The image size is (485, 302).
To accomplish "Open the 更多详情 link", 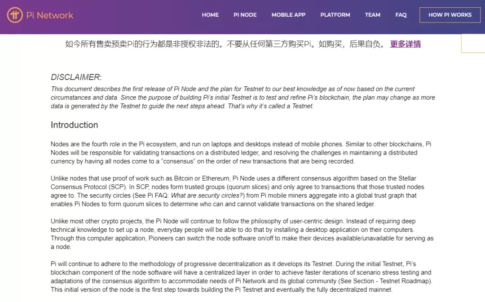I will pos(405,44).
